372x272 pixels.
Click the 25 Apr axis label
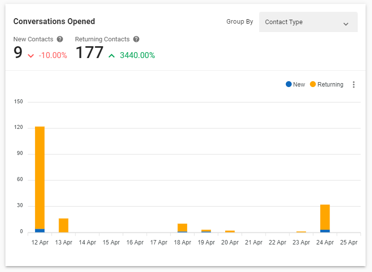click(348, 242)
